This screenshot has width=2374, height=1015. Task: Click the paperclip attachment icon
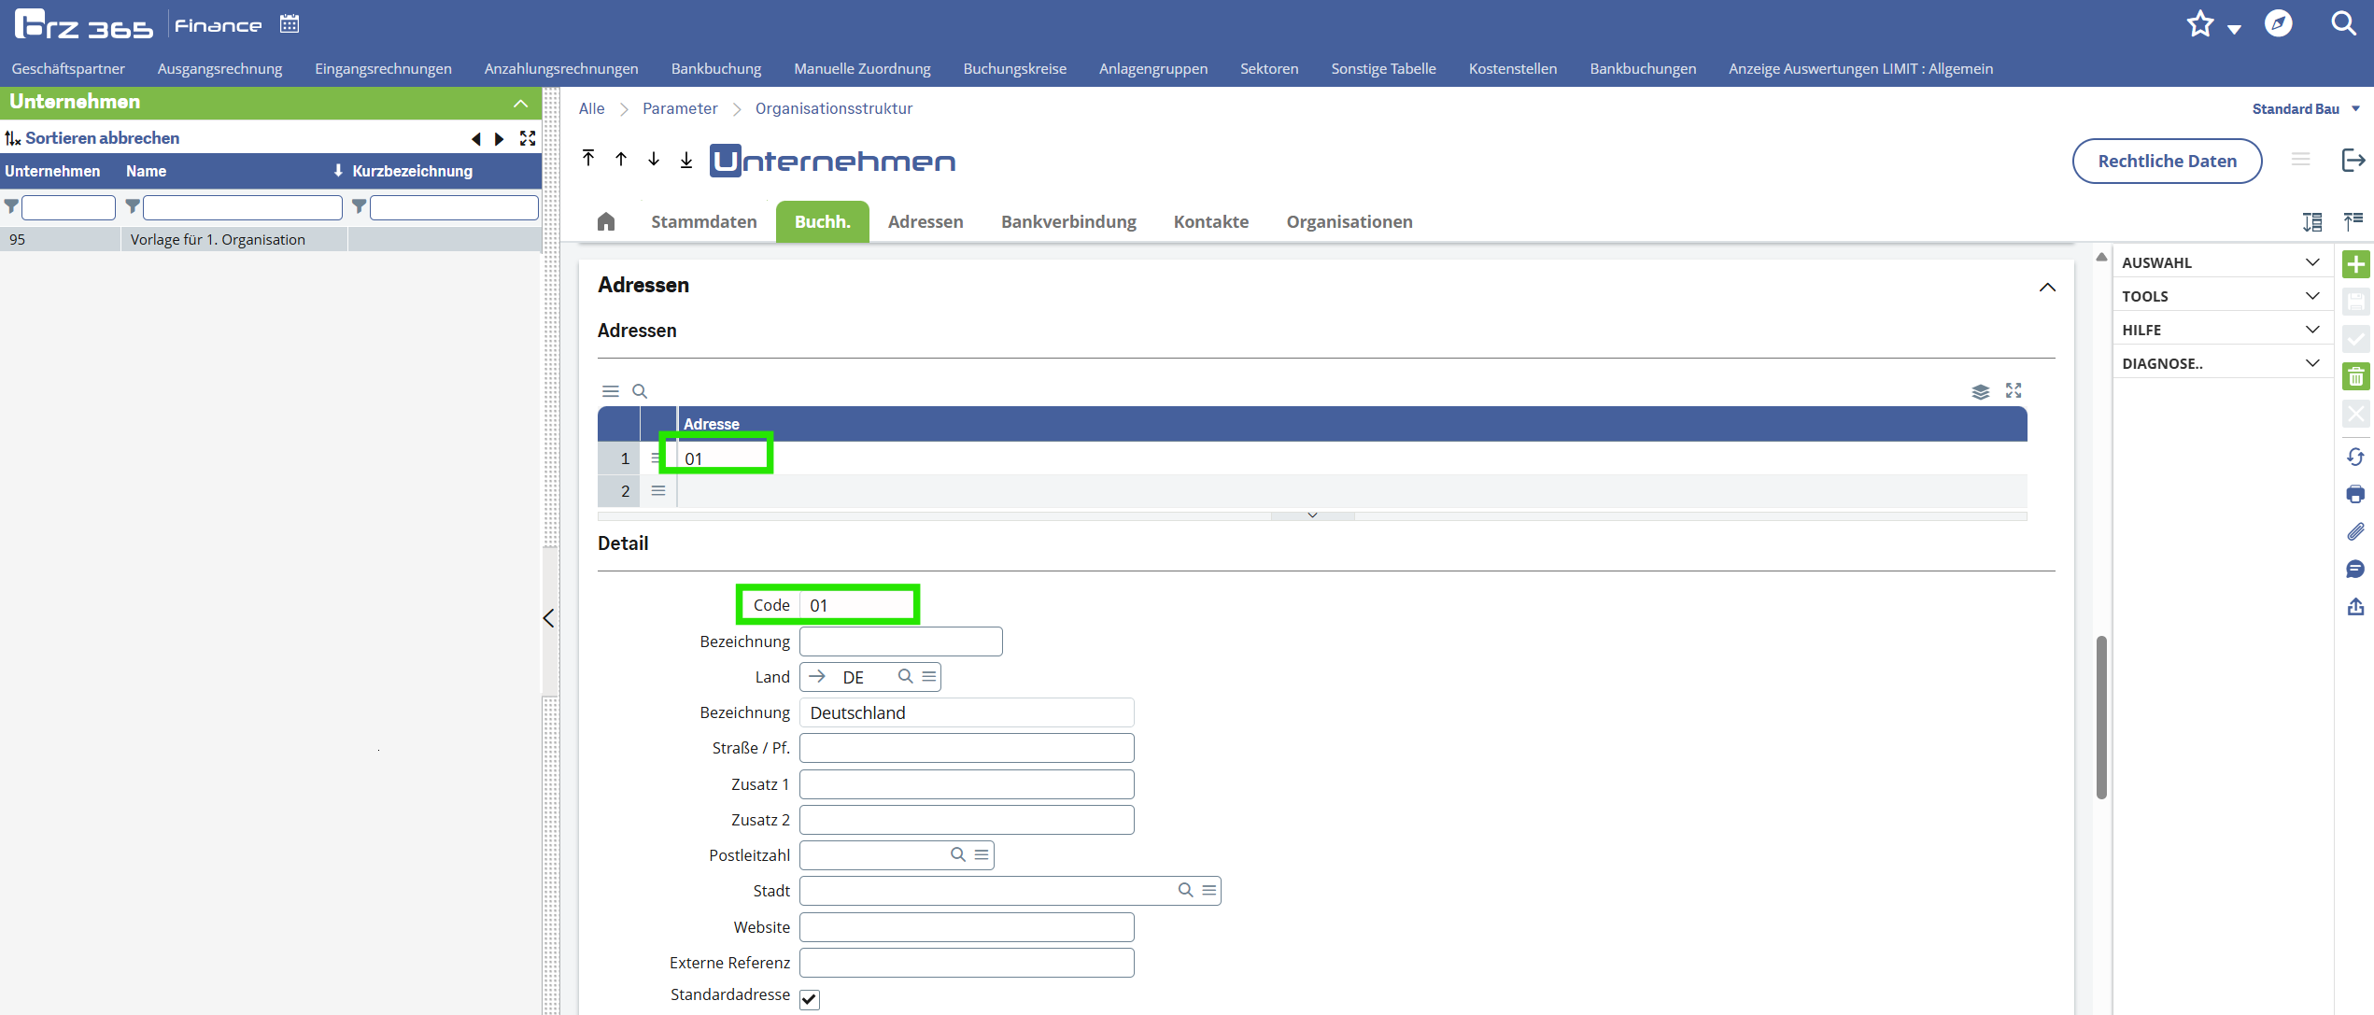tap(2355, 531)
